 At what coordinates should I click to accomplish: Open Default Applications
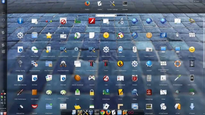49,50
